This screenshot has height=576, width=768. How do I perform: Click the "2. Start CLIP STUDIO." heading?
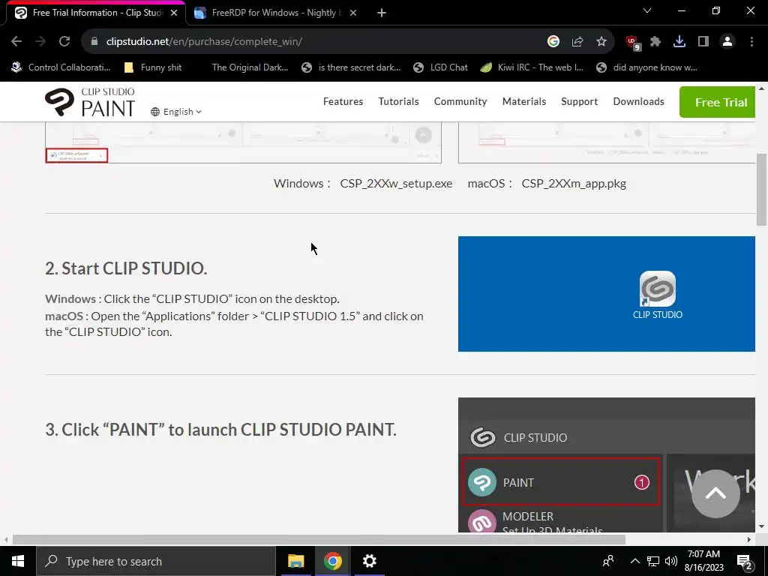point(126,268)
